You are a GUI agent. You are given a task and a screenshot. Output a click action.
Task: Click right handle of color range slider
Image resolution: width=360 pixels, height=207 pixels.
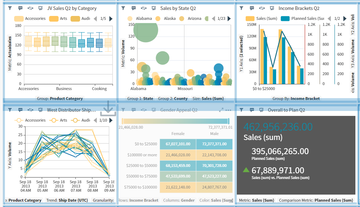point(229,121)
